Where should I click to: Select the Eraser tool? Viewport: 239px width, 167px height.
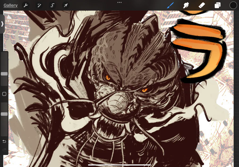tap(202, 5)
